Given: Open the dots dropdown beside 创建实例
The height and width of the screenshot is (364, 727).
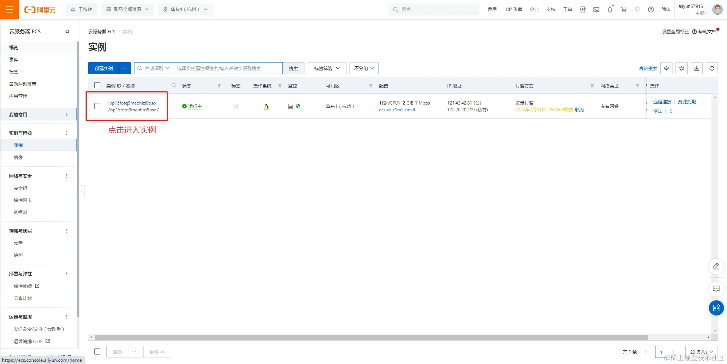Looking at the screenshot, I should [125, 68].
